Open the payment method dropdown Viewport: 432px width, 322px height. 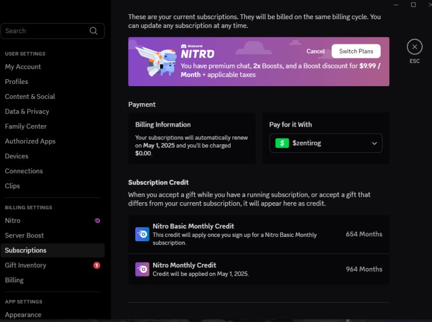point(326,143)
